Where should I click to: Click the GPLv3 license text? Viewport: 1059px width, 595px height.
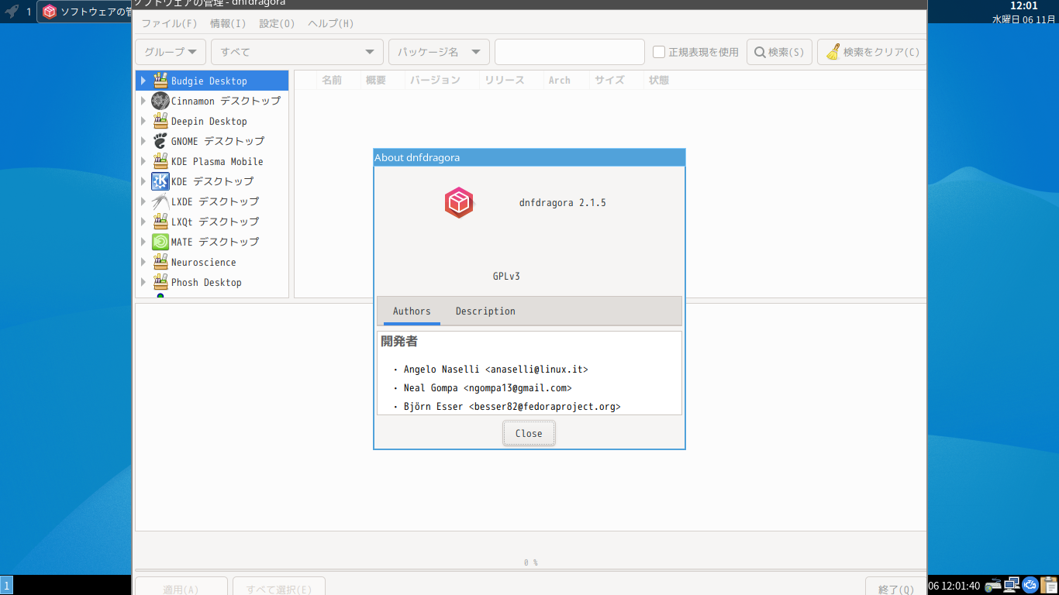point(506,276)
